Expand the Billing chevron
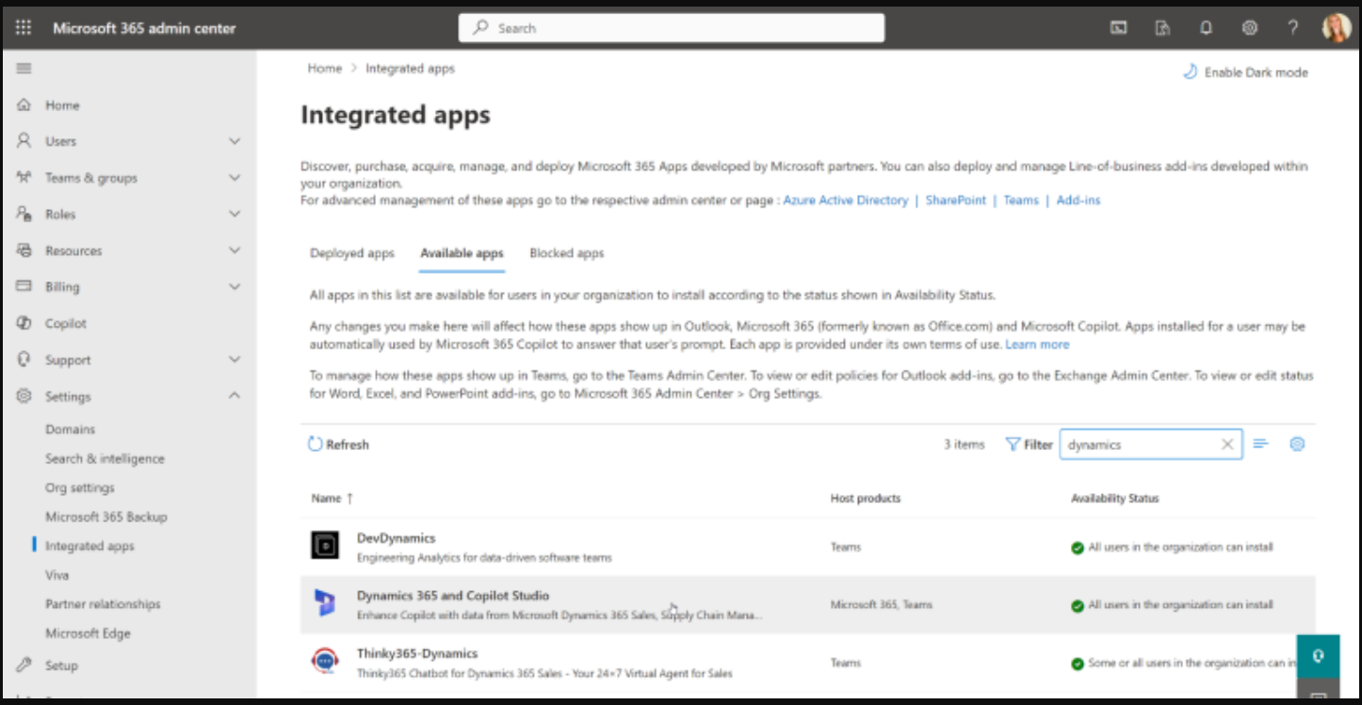The height and width of the screenshot is (705, 1362). pos(235,287)
